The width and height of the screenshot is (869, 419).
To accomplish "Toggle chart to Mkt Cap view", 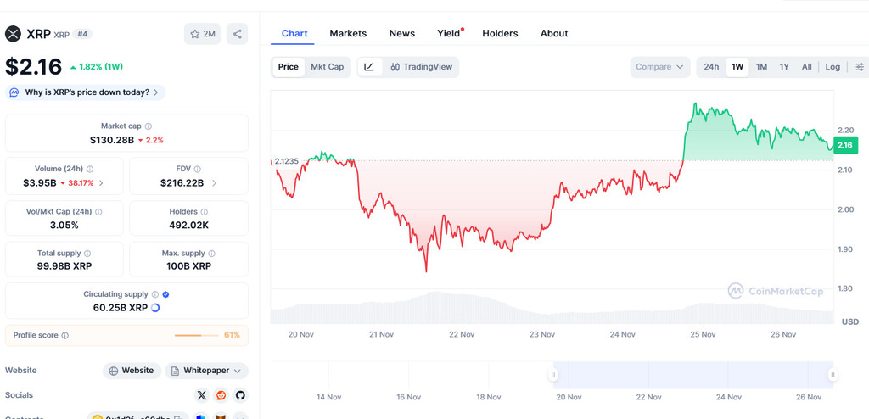I will tap(327, 67).
